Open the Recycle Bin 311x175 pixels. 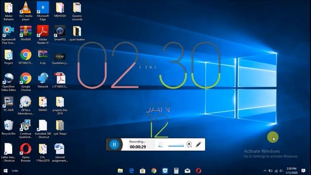(x=9, y=127)
